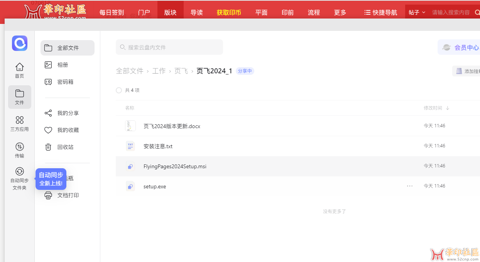Click the 華印社區 site logo

(55, 11)
